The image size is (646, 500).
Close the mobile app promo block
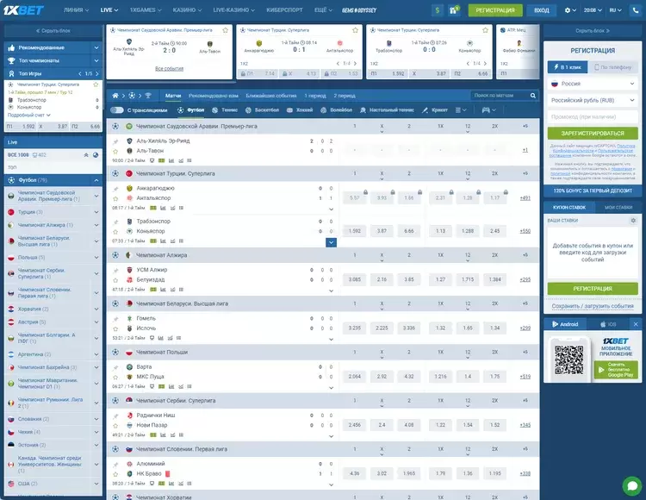pyautogui.click(x=636, y=324)
